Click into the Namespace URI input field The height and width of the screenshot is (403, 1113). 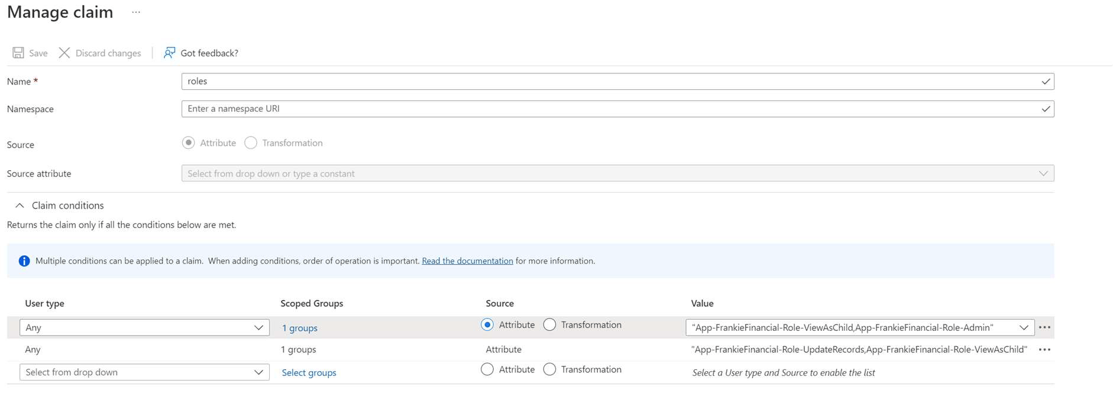609,109
